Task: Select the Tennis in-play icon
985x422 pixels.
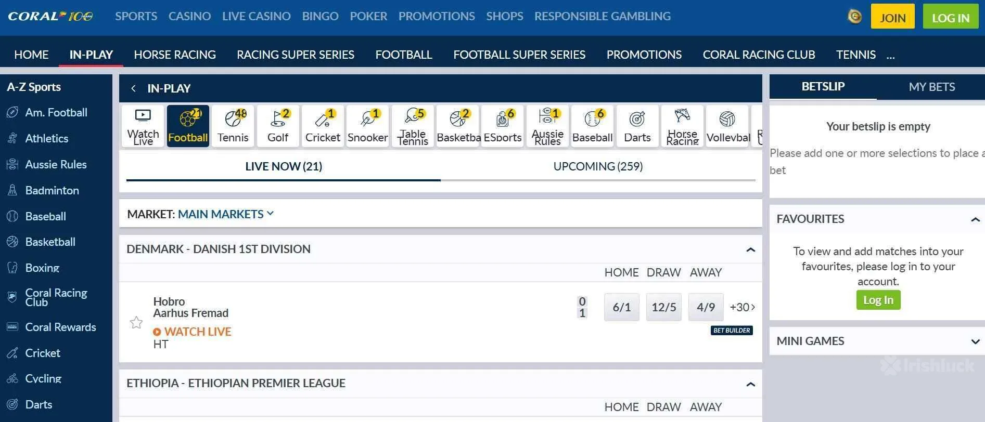Action: (233, 126)
